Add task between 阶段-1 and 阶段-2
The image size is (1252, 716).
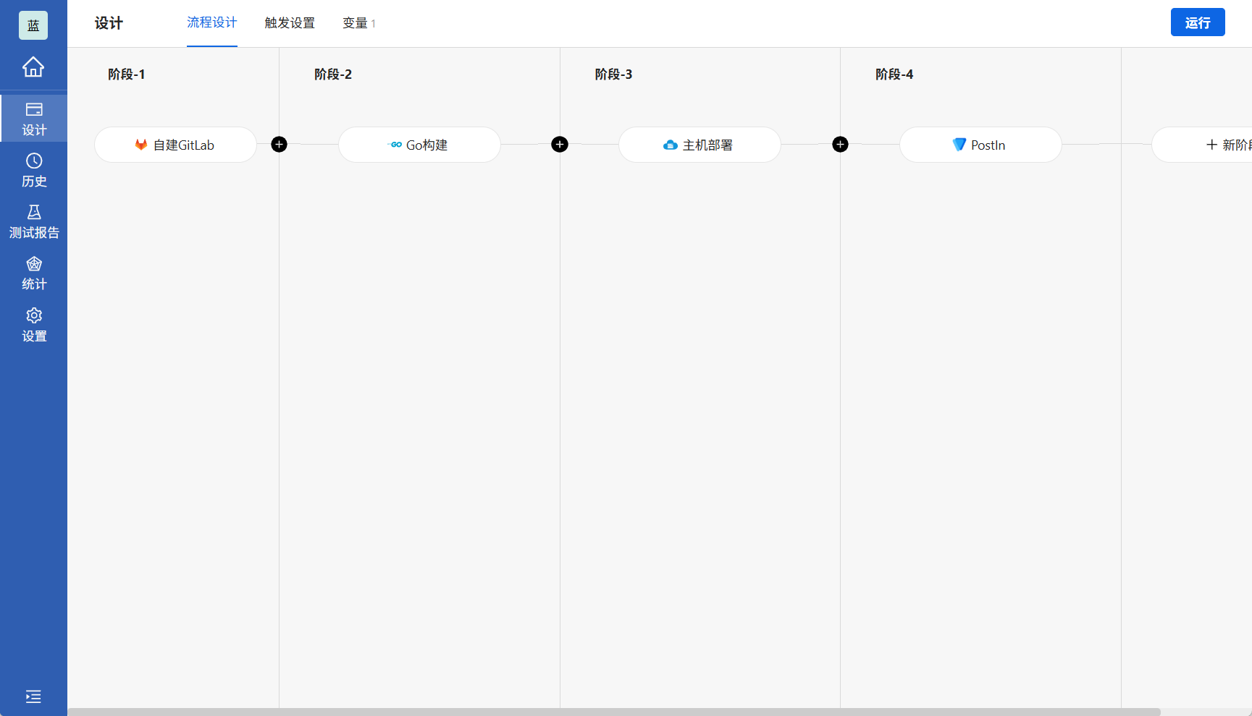(279, 145)
